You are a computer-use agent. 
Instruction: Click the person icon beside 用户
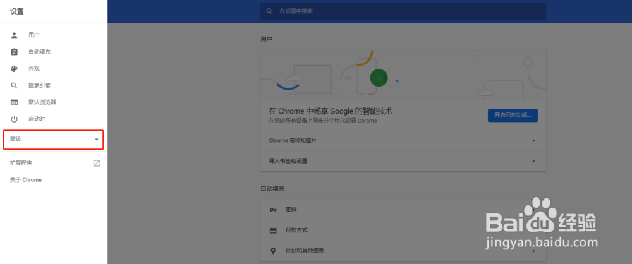pyautogui.click(x=14, y=35)
